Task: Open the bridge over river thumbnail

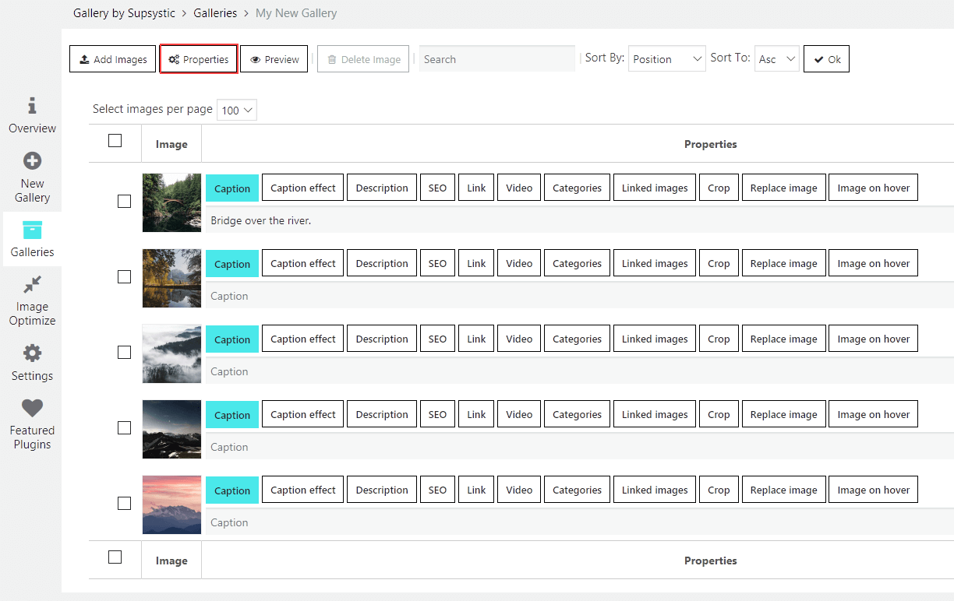Action: click(171, 202)
